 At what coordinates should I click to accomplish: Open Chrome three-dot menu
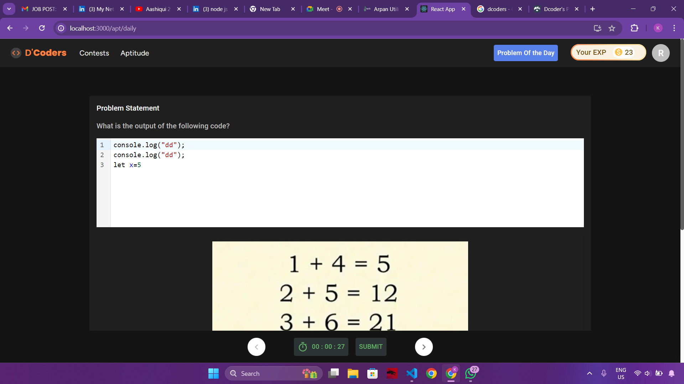(674, 28)
